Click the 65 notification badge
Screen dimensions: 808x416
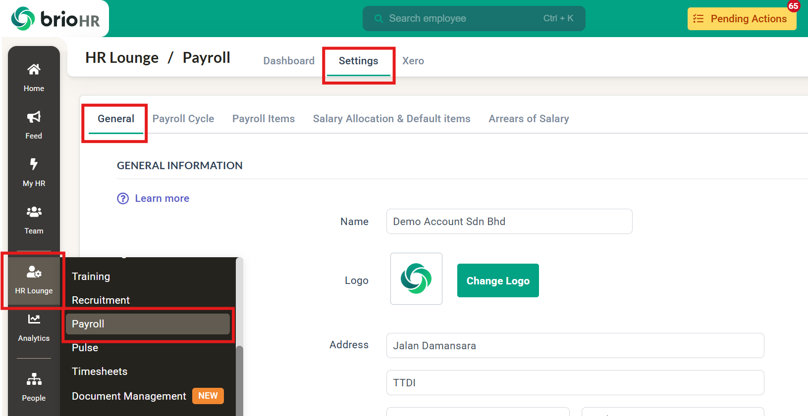793,6
